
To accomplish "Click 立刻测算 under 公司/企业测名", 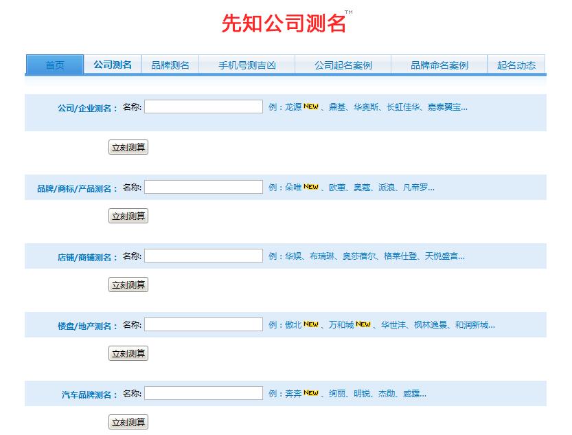I will click(x=128, y=147).
